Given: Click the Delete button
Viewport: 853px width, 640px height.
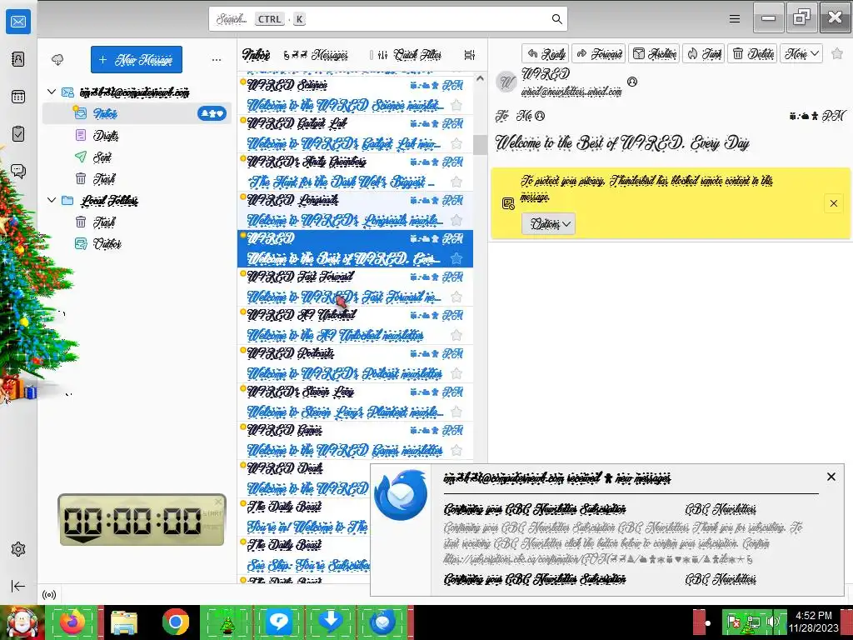Looking at the screenshot, I should tap(753, 53).
